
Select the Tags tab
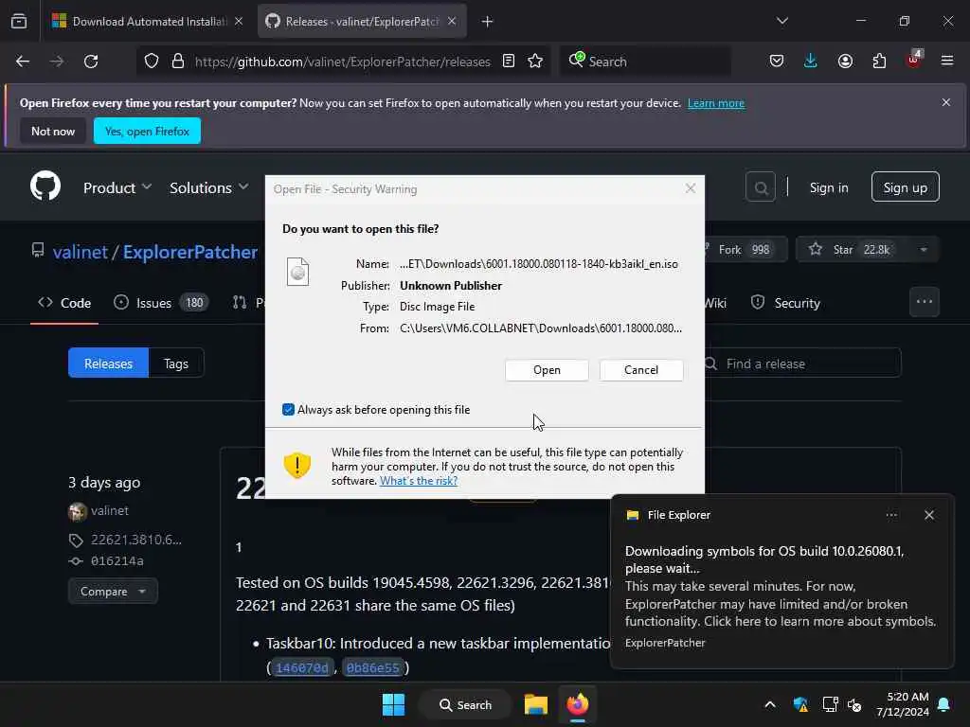[x=176, y=363]
